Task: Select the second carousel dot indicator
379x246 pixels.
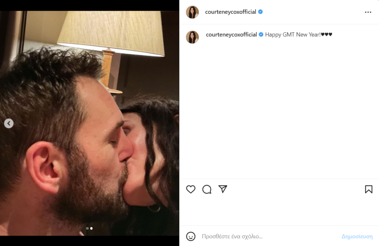Action: [91, 228]
